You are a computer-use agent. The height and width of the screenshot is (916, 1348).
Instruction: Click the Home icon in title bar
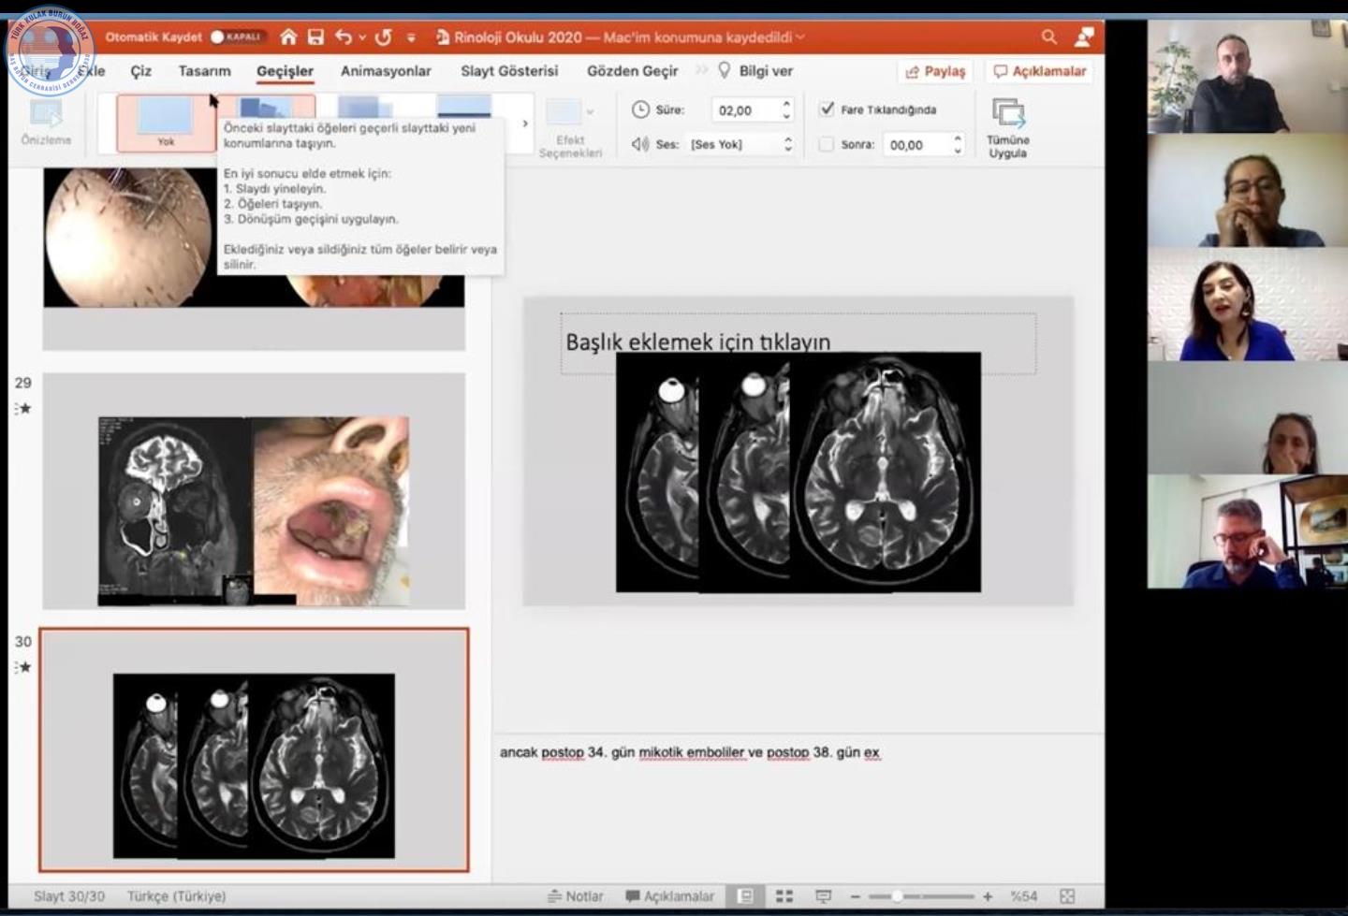point(288,36)
